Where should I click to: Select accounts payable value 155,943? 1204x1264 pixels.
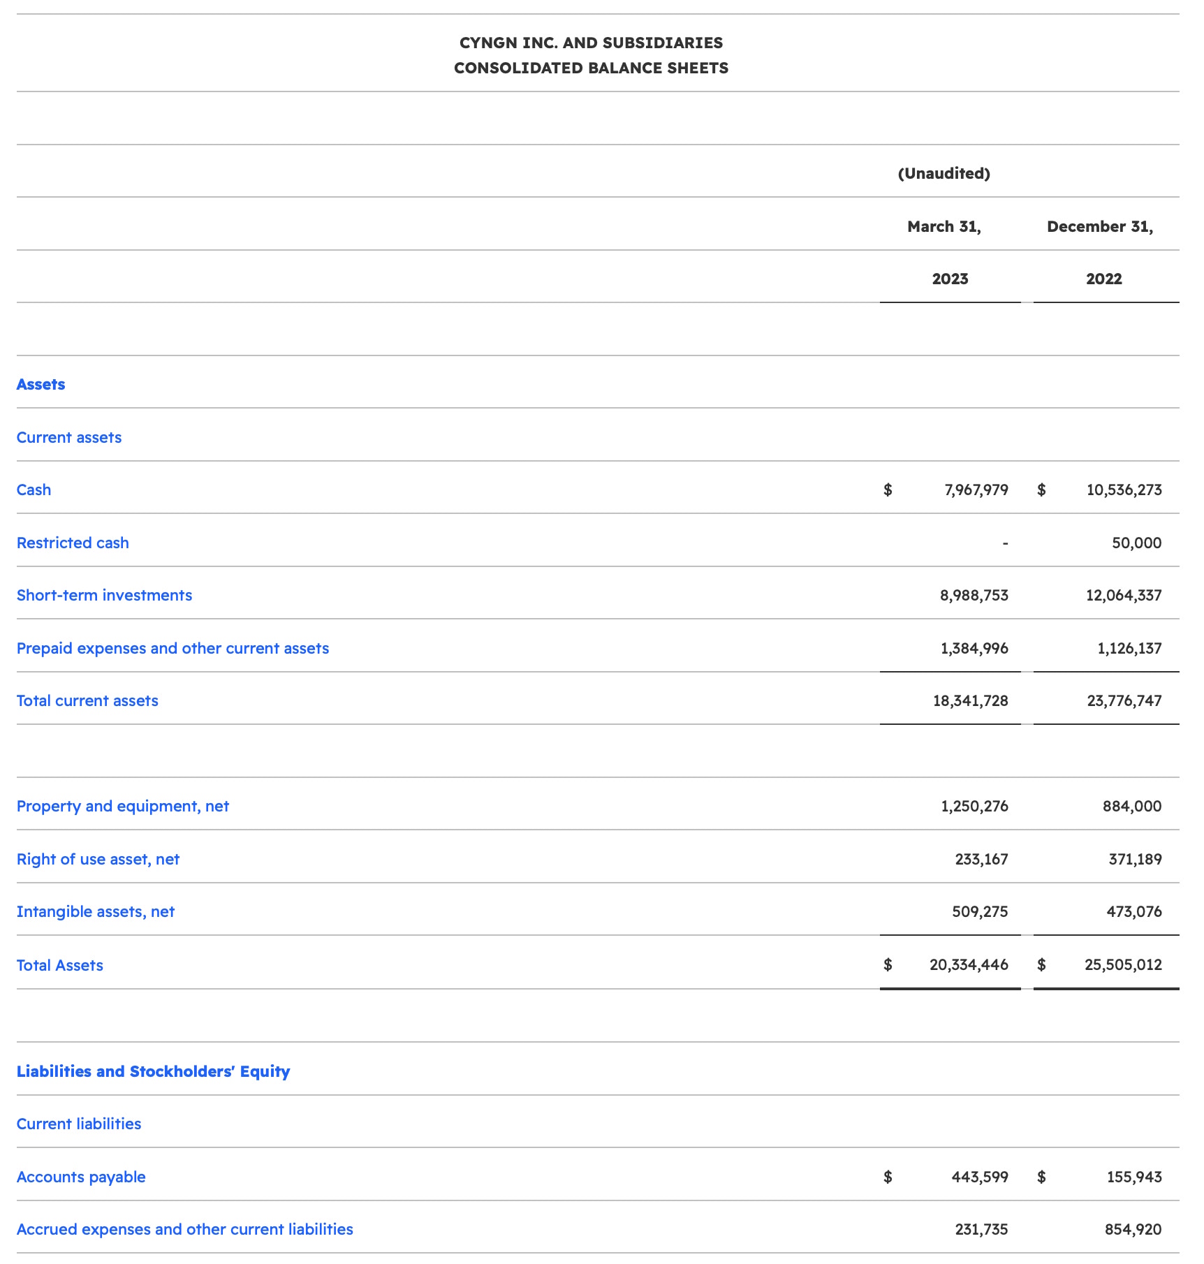pyautogui.click(x=1135, y=1177)
